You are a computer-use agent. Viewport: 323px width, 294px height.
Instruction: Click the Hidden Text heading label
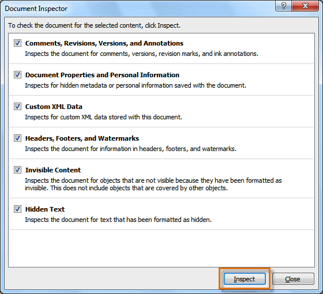45,209
